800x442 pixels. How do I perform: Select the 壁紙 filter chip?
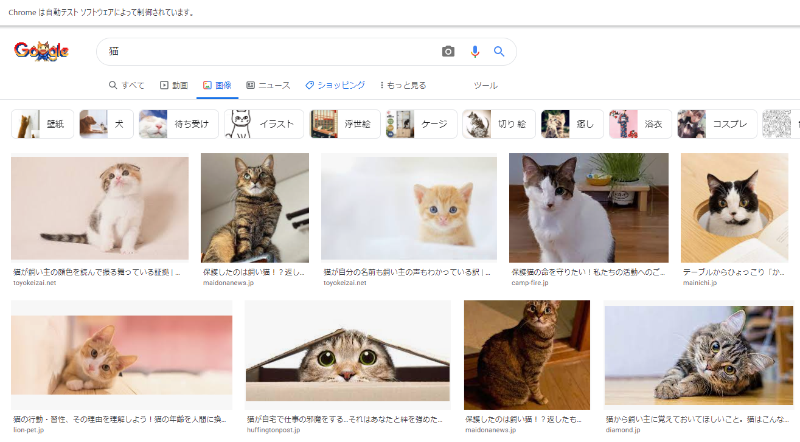click(x=43, y=124)
